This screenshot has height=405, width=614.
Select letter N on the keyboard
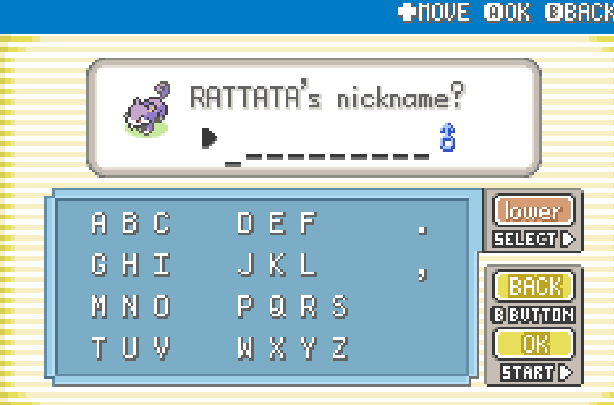[131, 307]
